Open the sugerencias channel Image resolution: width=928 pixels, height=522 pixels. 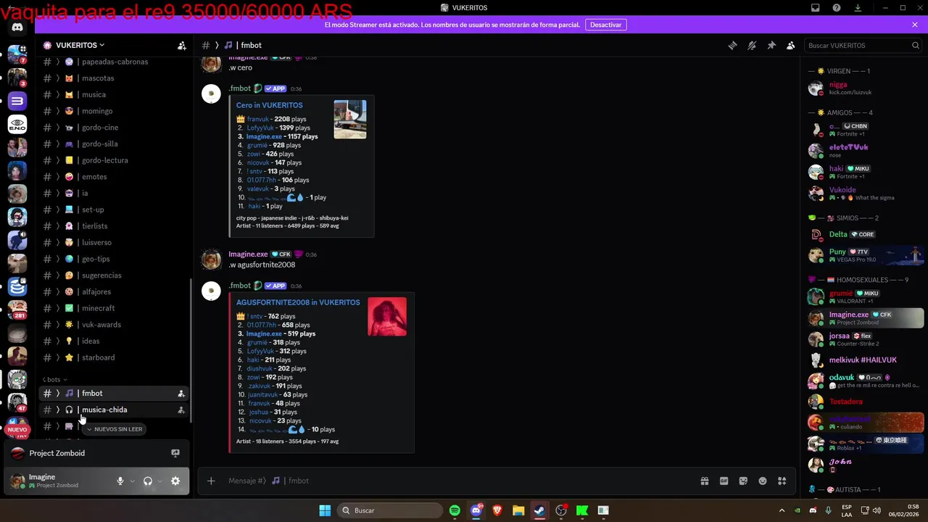pos(115,275)
